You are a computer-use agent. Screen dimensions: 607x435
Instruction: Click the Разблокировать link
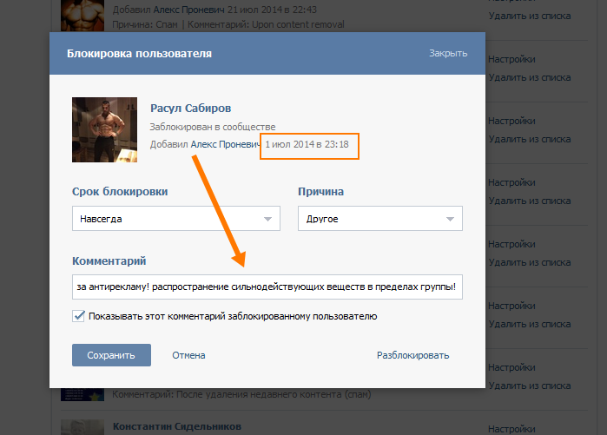(412, 355)
